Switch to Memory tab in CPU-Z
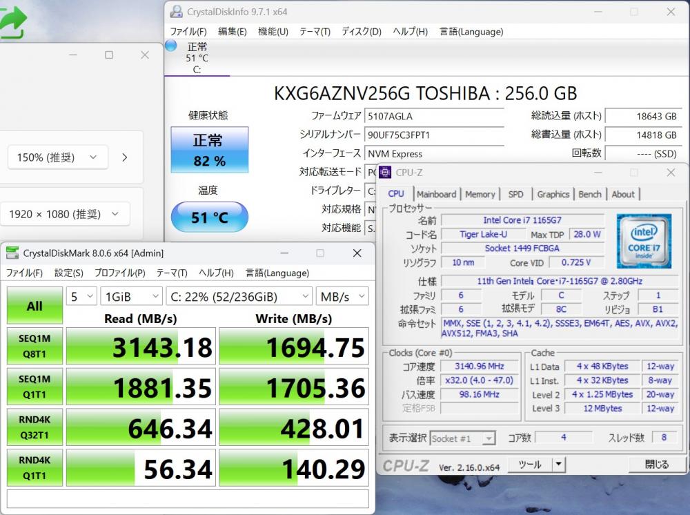 tap(480, 194)
